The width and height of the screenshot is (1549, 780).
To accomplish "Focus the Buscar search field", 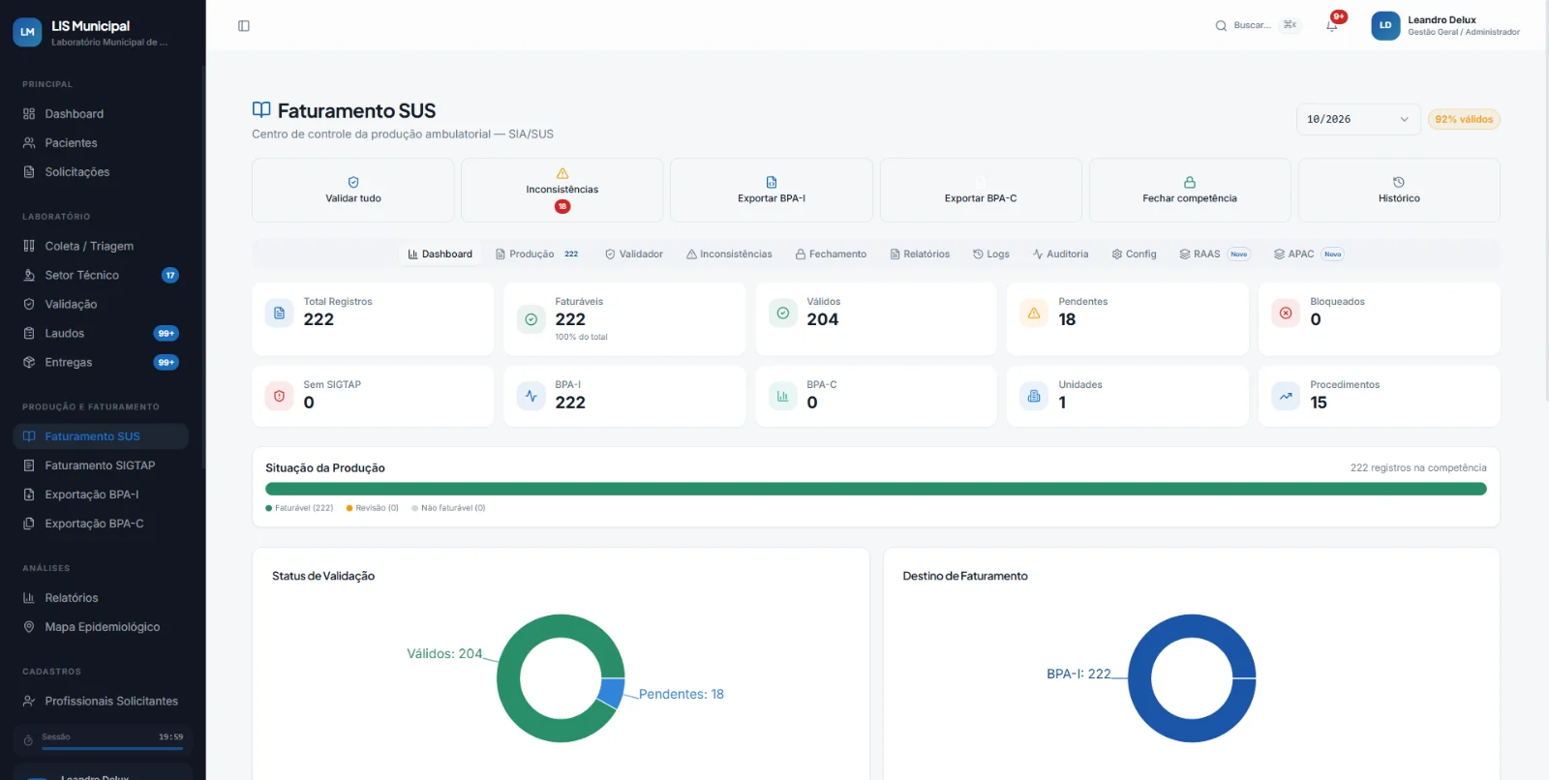I will [x=1258, y=25].
